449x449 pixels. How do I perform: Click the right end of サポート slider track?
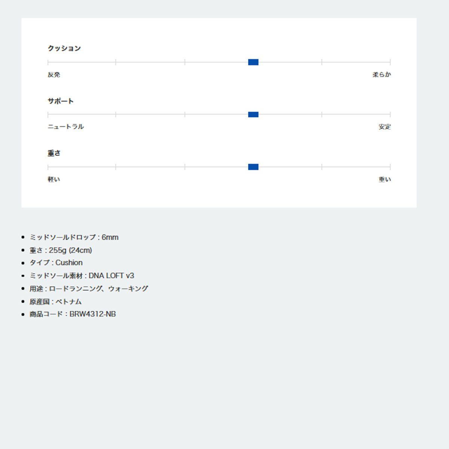click(390, 114)
